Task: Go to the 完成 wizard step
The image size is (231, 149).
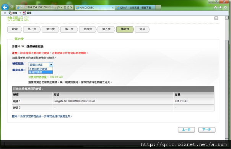Action: (x=142, y=29)
